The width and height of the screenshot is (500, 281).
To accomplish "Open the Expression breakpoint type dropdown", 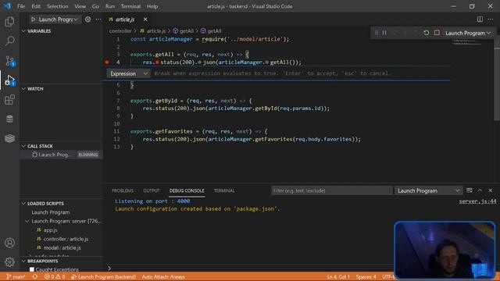I will tap(128, 73).
